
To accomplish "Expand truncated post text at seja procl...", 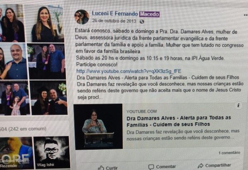I will 90,97.
